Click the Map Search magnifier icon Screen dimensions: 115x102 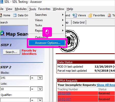point(2,33)
